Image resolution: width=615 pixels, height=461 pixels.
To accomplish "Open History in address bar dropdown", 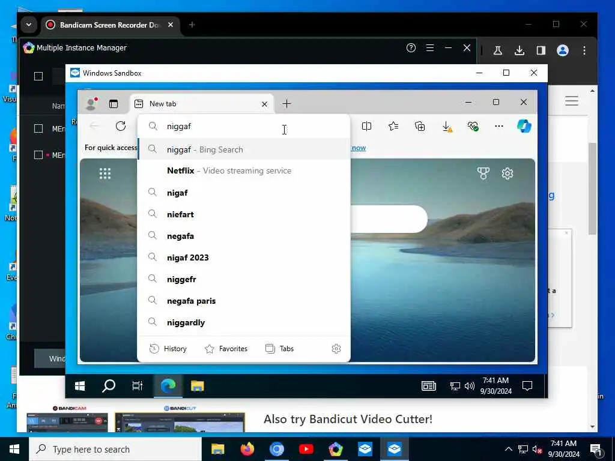I will [x=168, y=349].
